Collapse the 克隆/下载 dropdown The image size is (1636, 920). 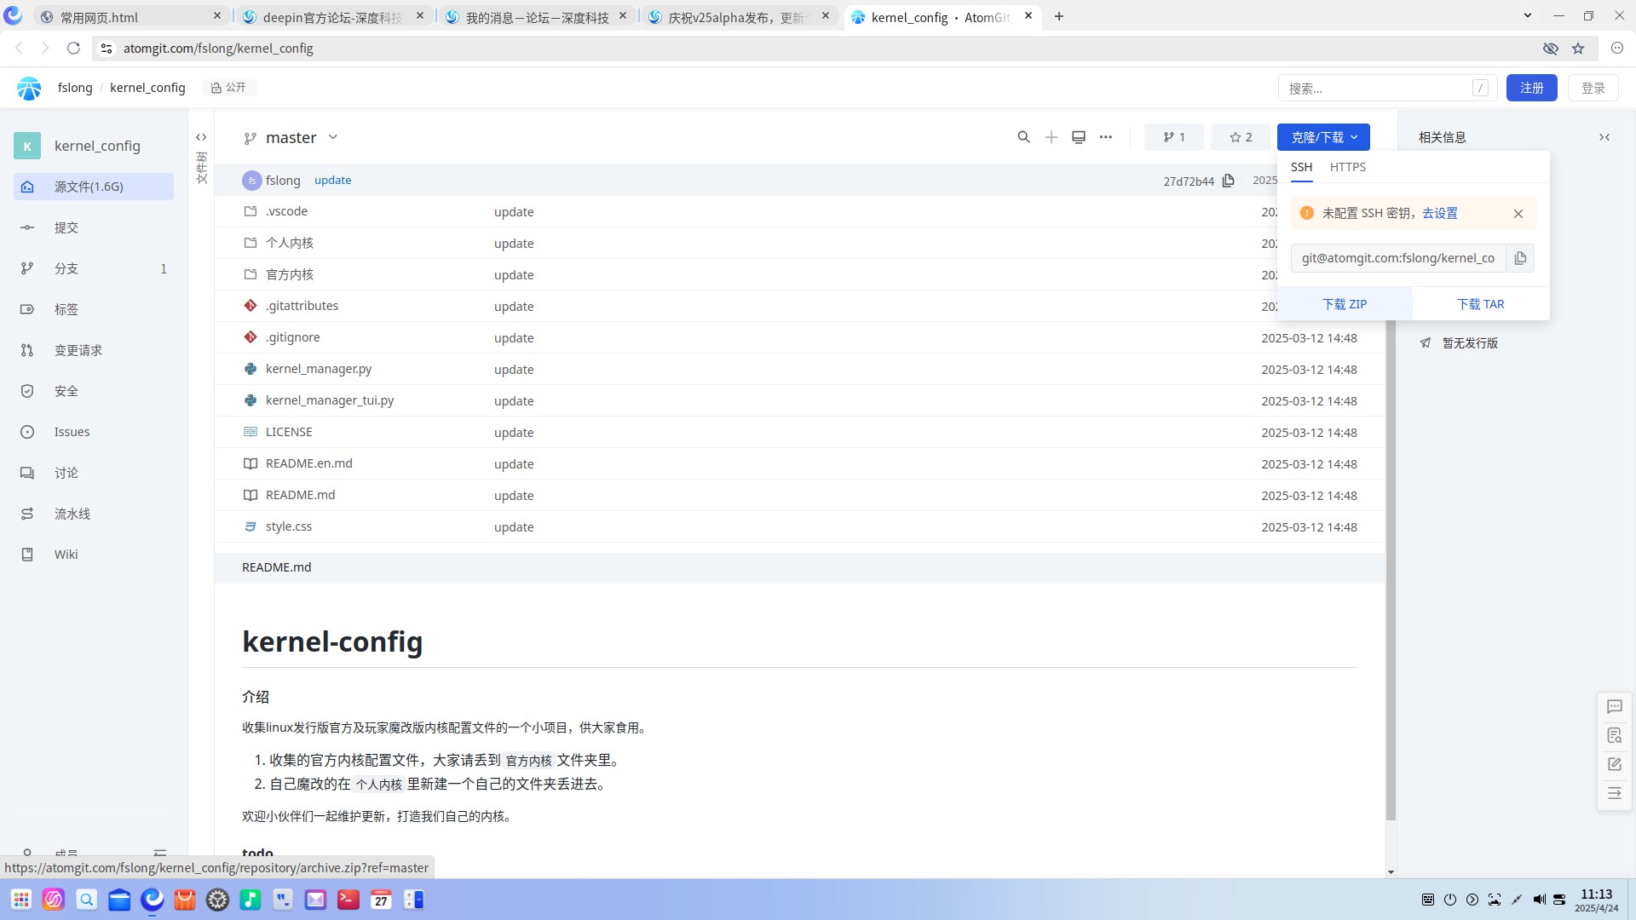(x=1323, y=137)
